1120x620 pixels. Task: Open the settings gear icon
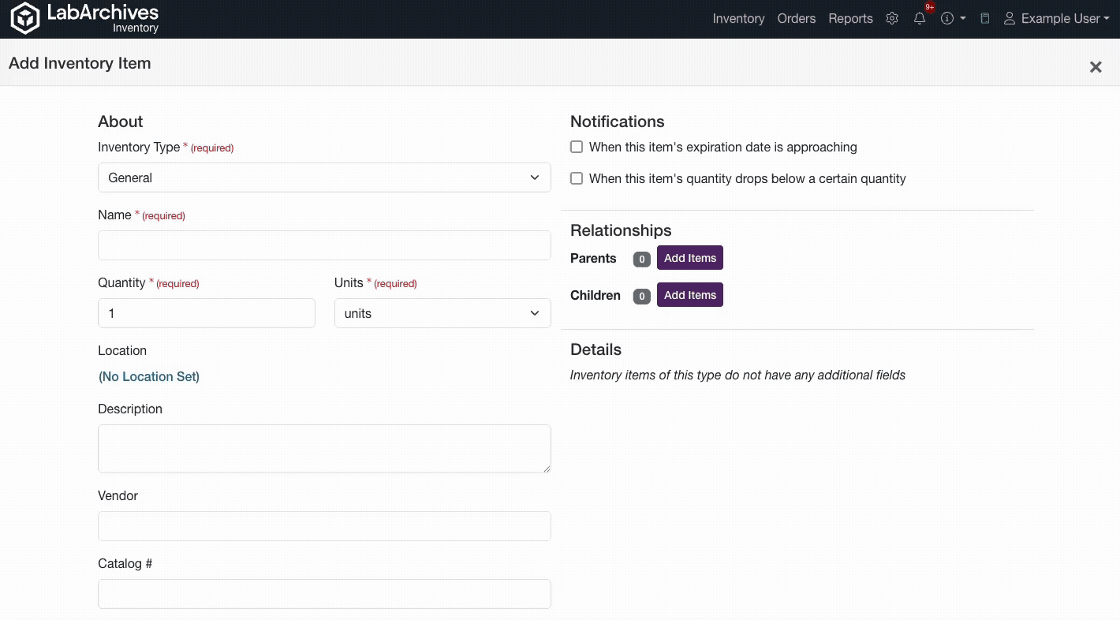point(892,19)
